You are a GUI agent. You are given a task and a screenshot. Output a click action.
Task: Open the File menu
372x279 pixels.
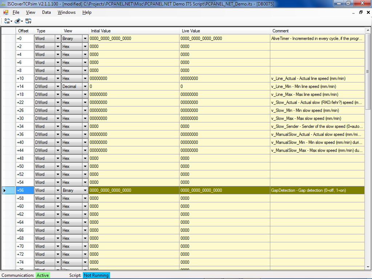(x=16, y=12)
